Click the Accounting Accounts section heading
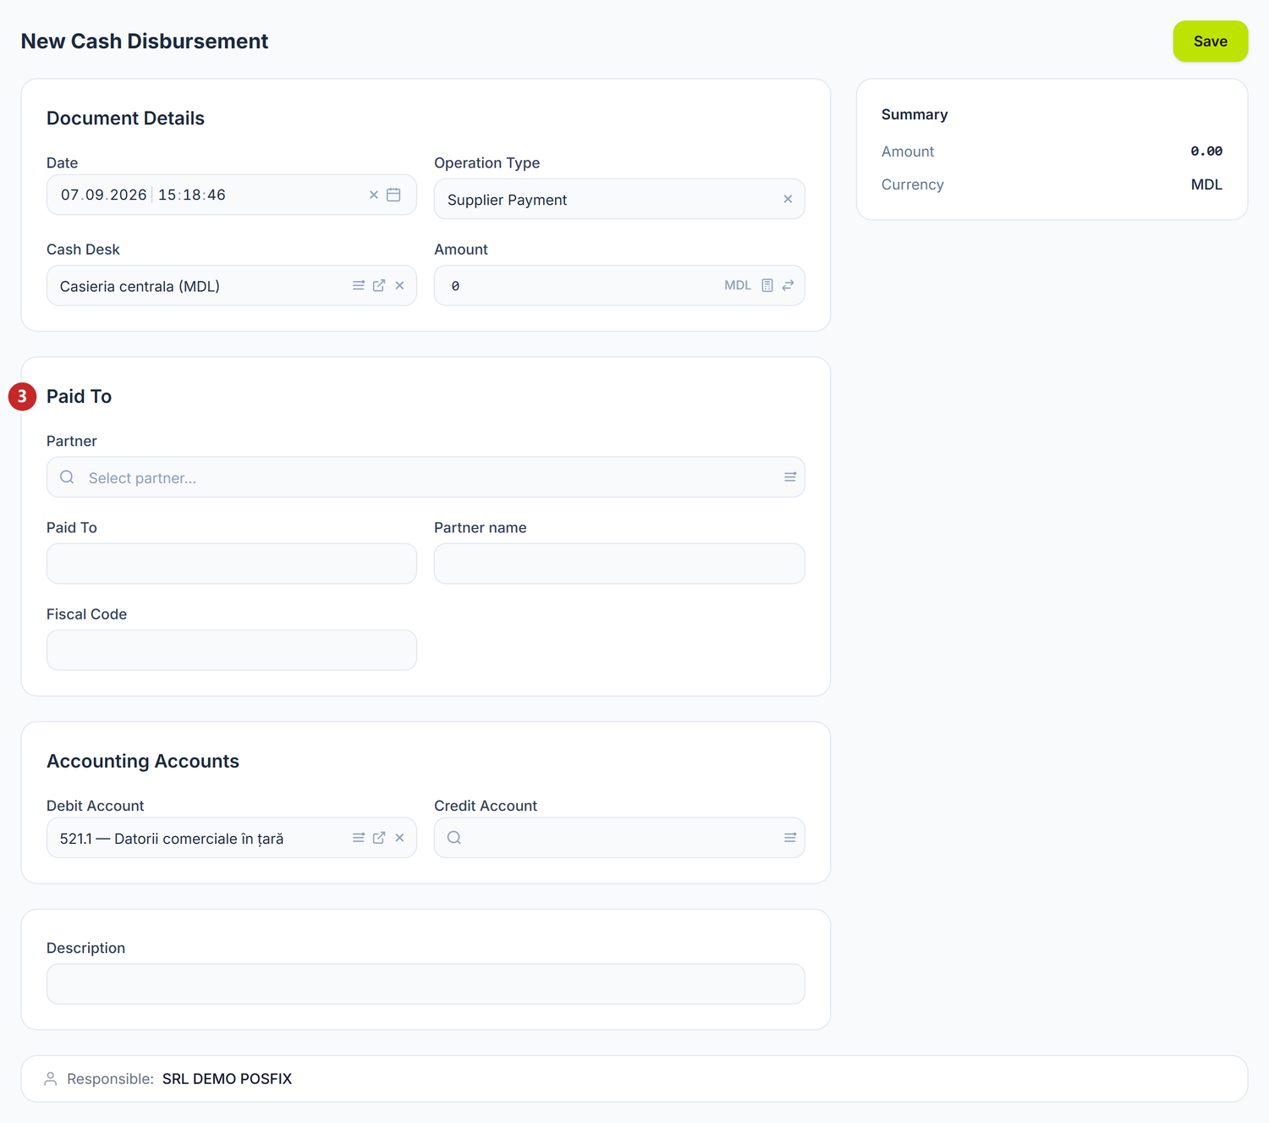Viewport: 1269px width, 1123px height. [143, 762]
